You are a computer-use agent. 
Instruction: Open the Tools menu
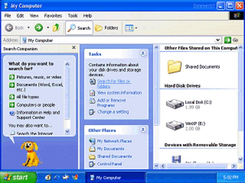point(73,16)
